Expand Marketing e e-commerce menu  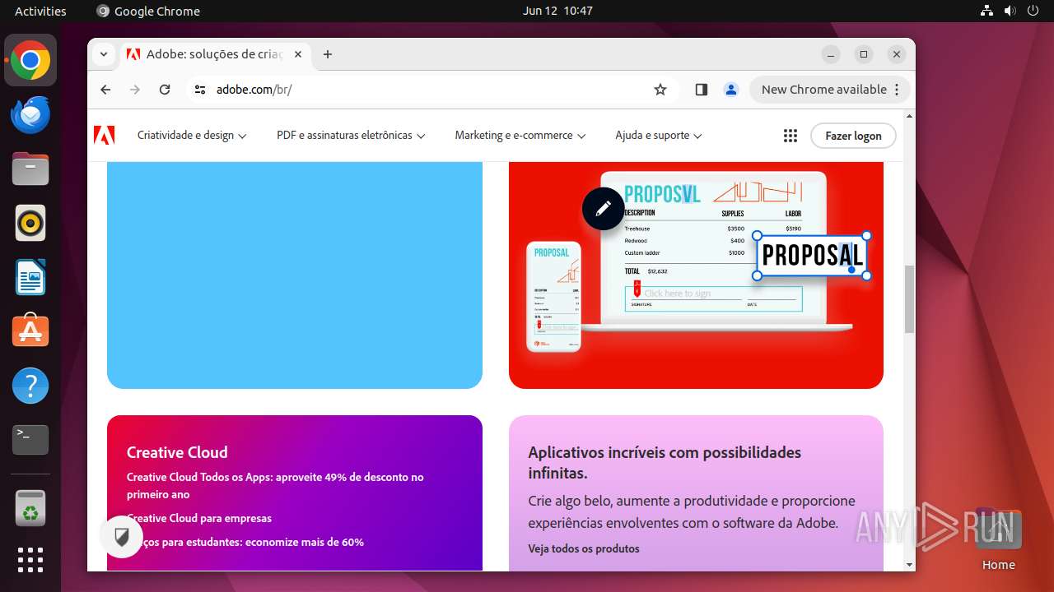click(520, 136)
